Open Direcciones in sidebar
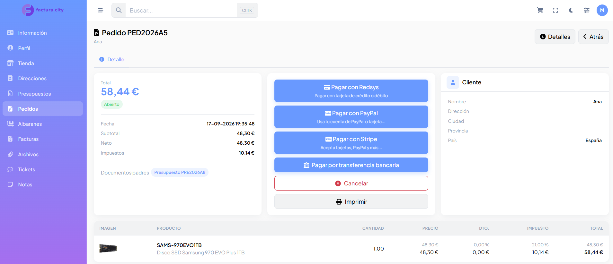Screen dimensions: 613x264 point(43,78)
